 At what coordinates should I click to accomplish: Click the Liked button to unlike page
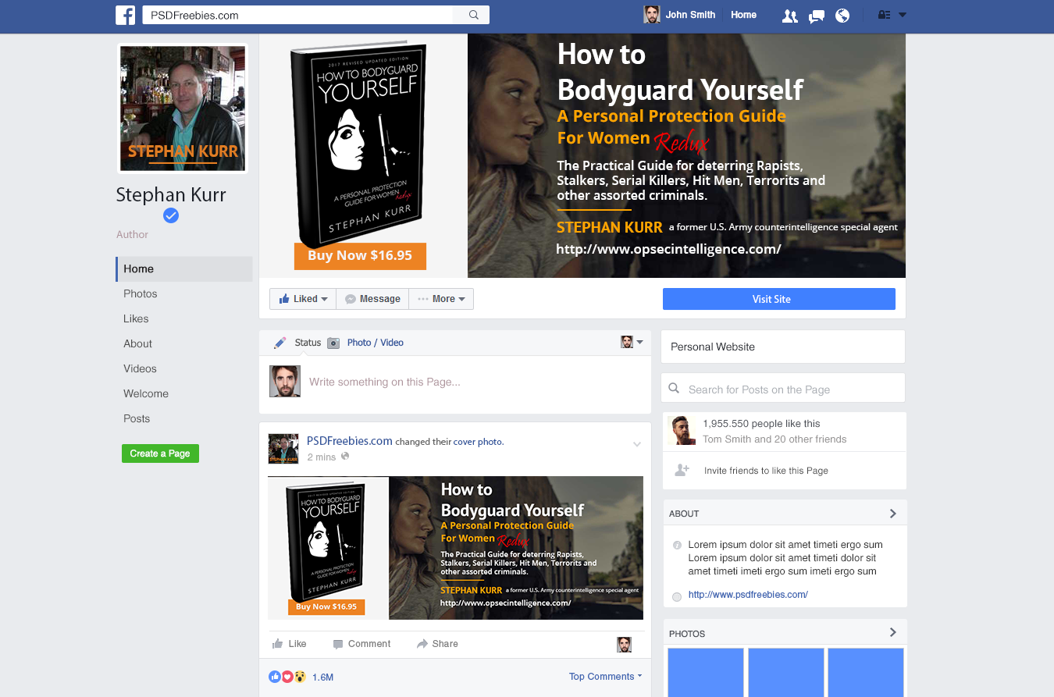click(x=302, y=298)
